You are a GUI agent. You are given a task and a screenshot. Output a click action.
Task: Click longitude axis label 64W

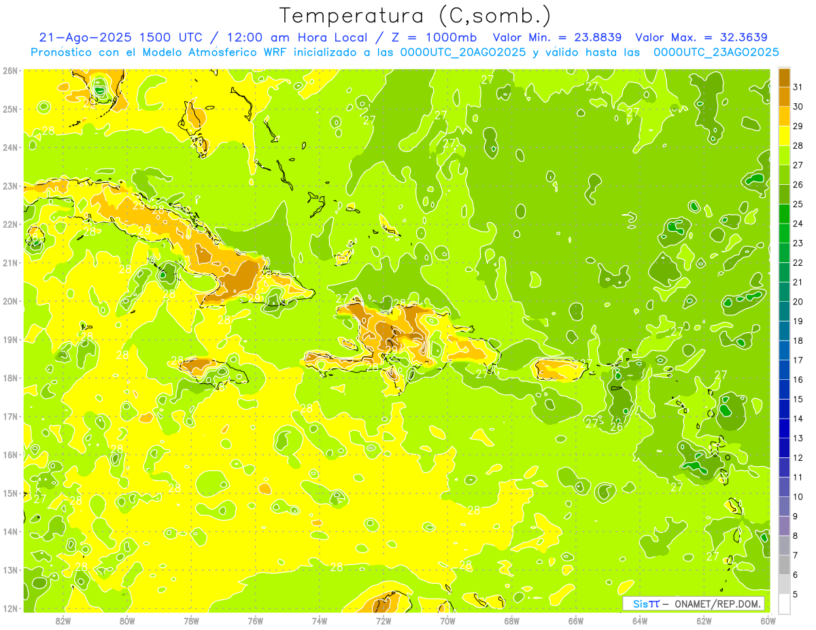(x=640, y=620)
